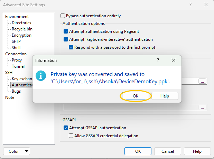Screen dimensions: 214x159
Task: Uncheck Attempt authentication using Pageant
Action: (x=66, y=31)
